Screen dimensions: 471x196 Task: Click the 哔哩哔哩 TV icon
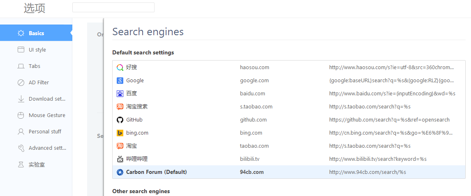click(x=120, y=159)
